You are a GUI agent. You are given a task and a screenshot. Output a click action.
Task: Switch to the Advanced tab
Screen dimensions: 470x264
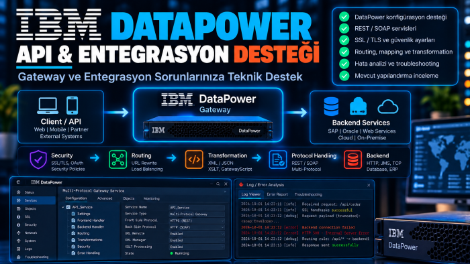click(x=105, y=198)
